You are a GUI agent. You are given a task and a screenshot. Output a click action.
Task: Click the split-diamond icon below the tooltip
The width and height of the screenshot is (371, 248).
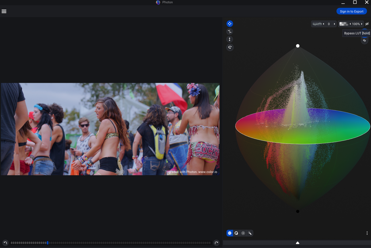(x=364, y=40)
